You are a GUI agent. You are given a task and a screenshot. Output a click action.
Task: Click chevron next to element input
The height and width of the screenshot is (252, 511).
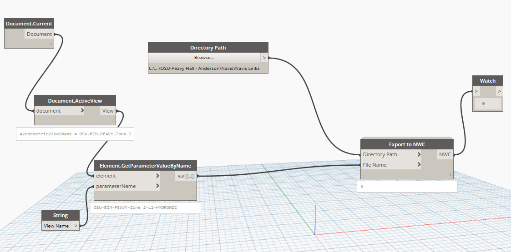(157, 176)
